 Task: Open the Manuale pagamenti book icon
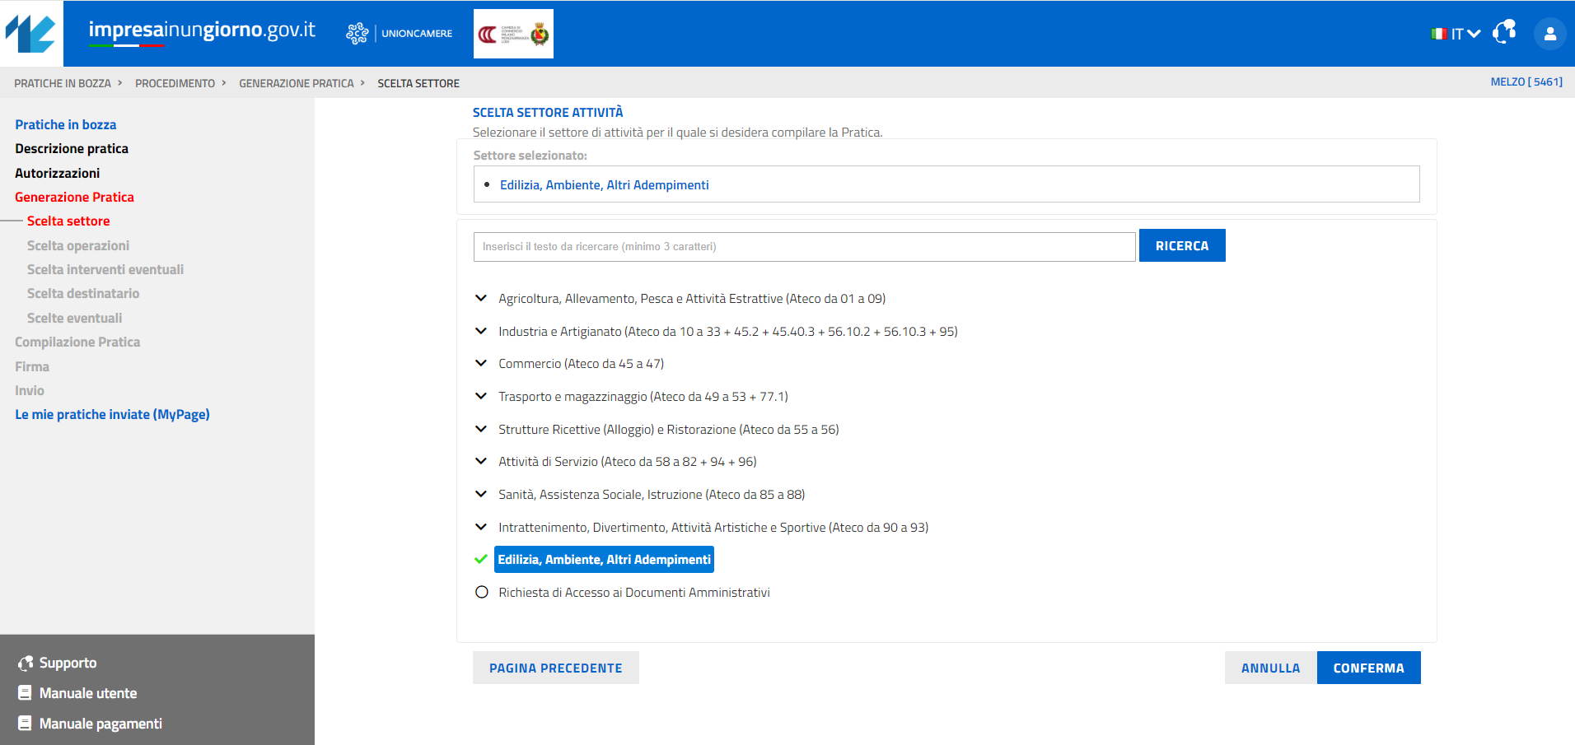(x=25, y=724)
